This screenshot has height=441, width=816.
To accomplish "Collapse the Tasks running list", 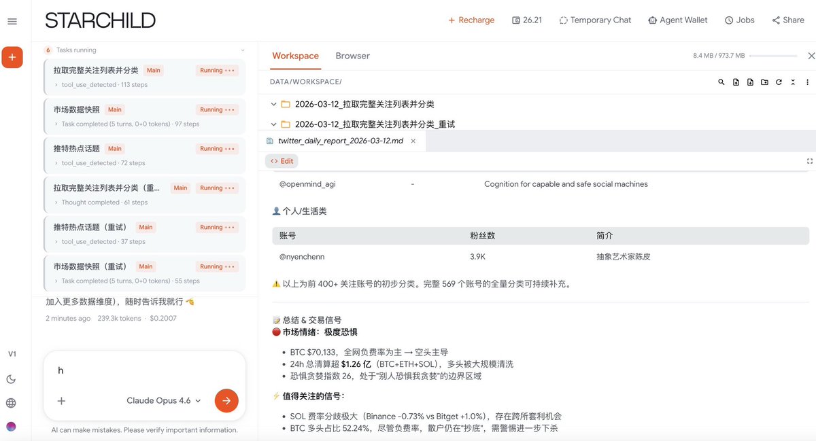I will (243, 50).
